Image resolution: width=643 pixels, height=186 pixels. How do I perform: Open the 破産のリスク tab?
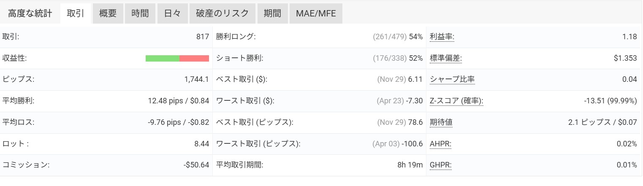tap(222, 13)
